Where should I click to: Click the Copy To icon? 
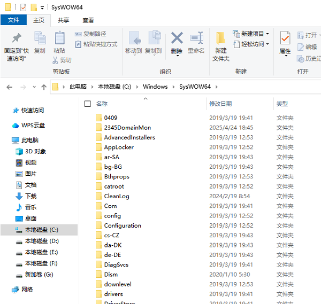pyautogui.click(x=155, y=37)
